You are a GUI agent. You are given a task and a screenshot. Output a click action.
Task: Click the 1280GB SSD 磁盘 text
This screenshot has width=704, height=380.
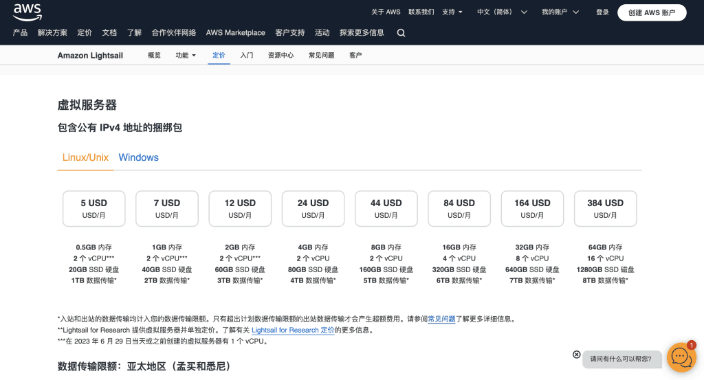pyautogui.click(x=605, y=269)
